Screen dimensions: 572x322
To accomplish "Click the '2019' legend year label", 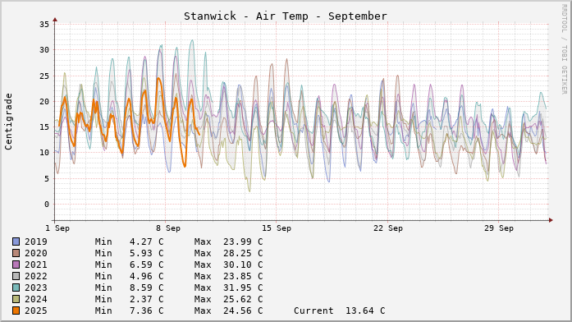I will [36, 241].
